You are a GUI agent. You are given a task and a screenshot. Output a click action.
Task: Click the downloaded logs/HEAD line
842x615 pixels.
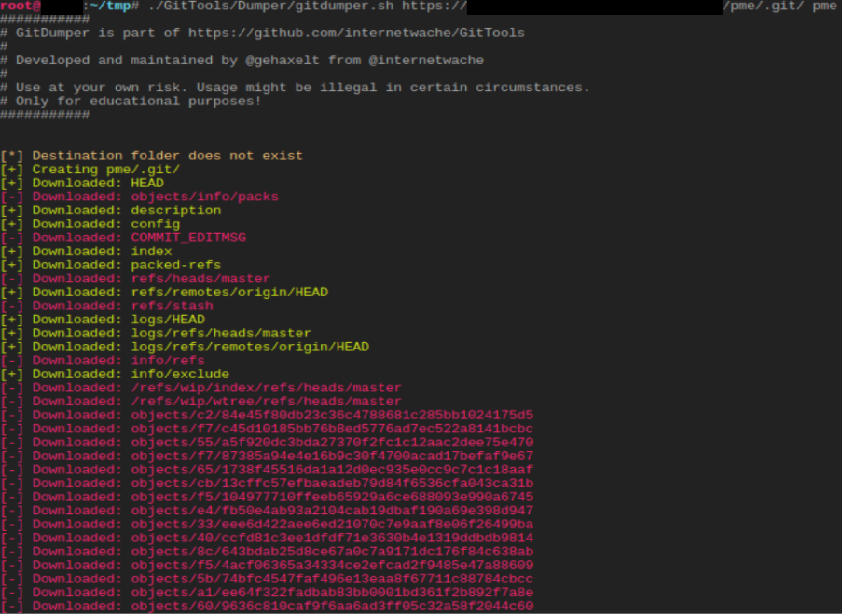click(x=168, y=320)
